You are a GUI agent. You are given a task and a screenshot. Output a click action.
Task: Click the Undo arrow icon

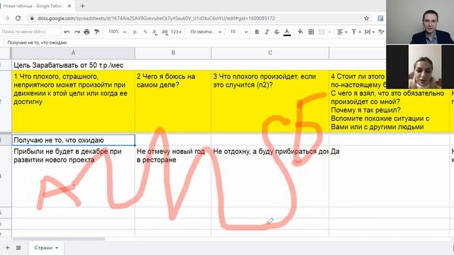coord(67,32)
